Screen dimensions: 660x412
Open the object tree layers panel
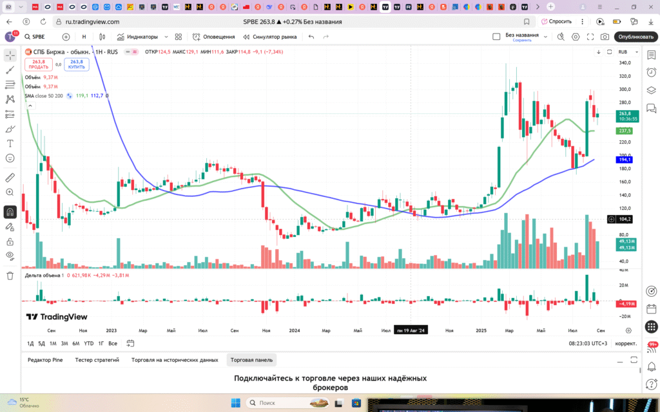pos(651,90)
